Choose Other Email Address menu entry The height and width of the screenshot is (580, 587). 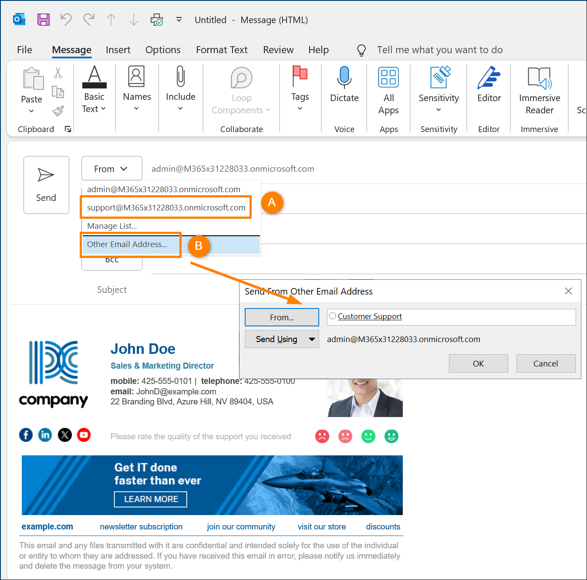(x=127, y=244)
